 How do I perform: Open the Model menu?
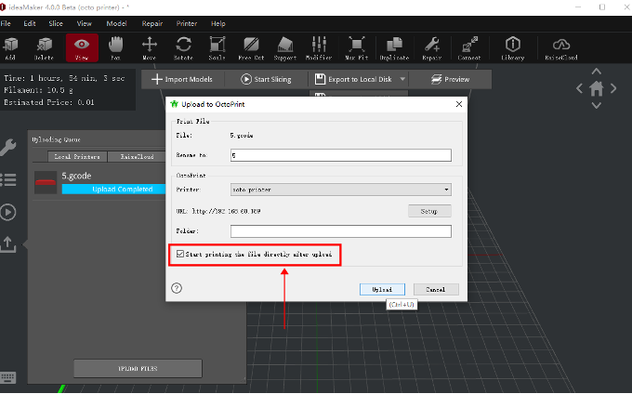coord(116,24)
